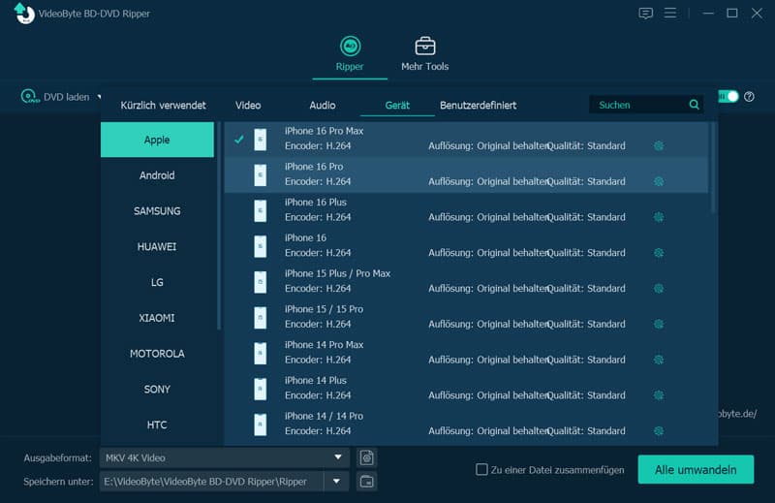Open the Mehr Tools toolbox icon
The height and width of the screenshot is (503, 775).
tap(424, 46)
